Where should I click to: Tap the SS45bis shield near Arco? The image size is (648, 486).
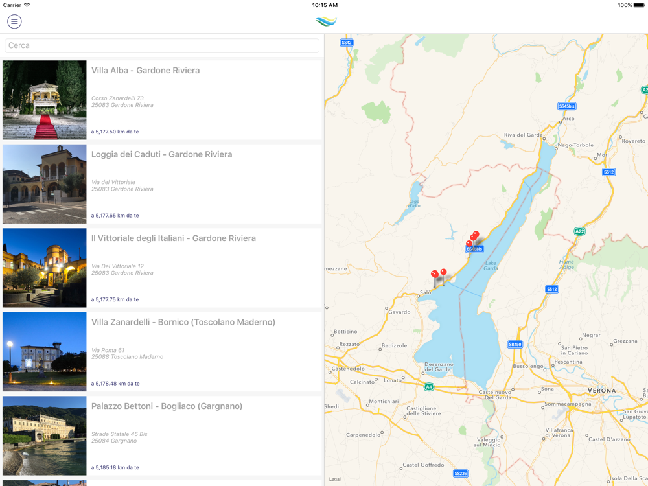point(566,106)
